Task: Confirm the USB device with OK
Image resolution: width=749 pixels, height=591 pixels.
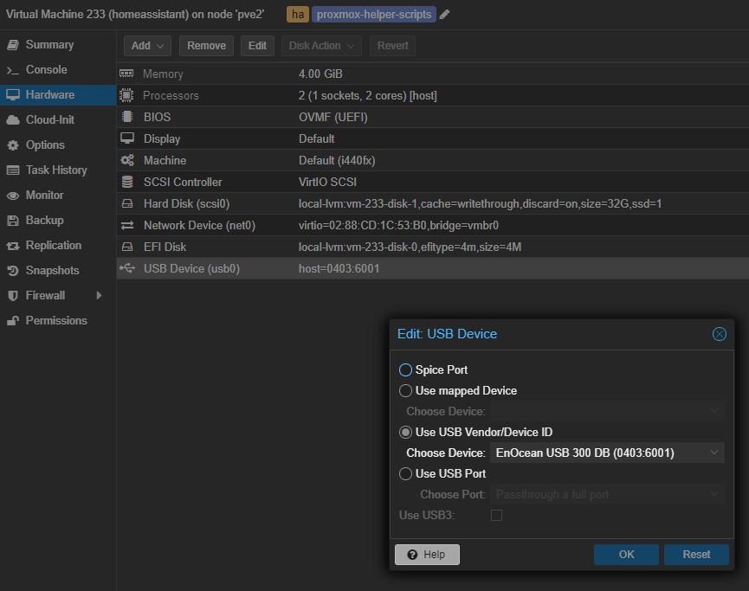Action: tap(626, 555)
